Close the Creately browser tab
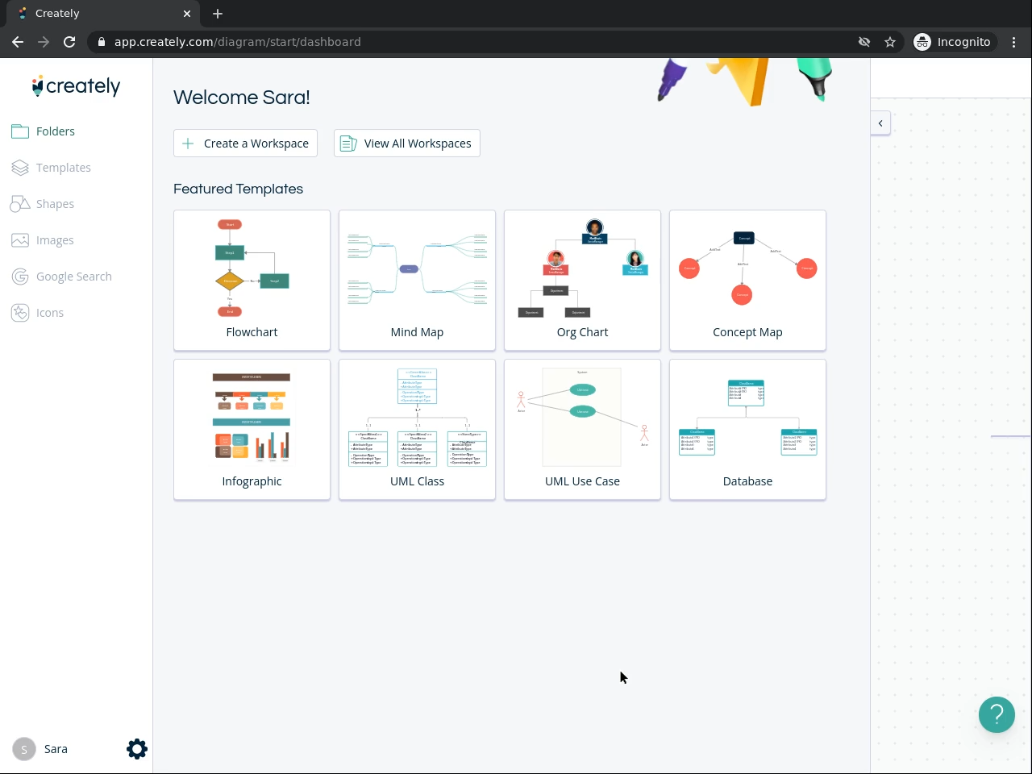 [187, 14]
